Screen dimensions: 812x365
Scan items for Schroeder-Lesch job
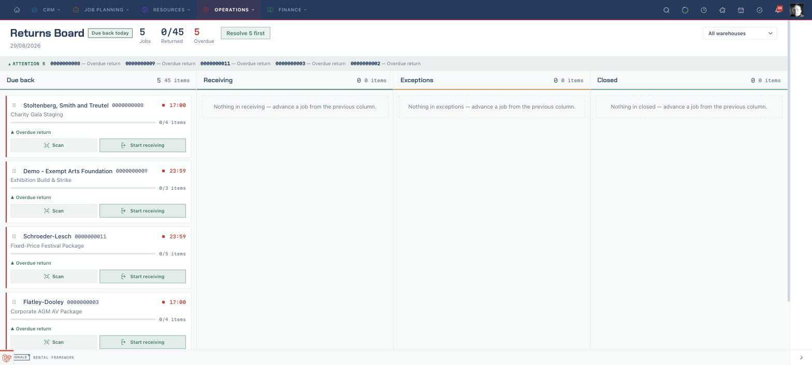54,277
